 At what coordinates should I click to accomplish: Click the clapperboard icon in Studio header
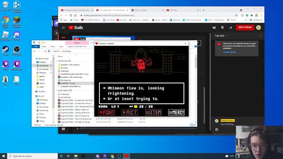tap(214, 27)
